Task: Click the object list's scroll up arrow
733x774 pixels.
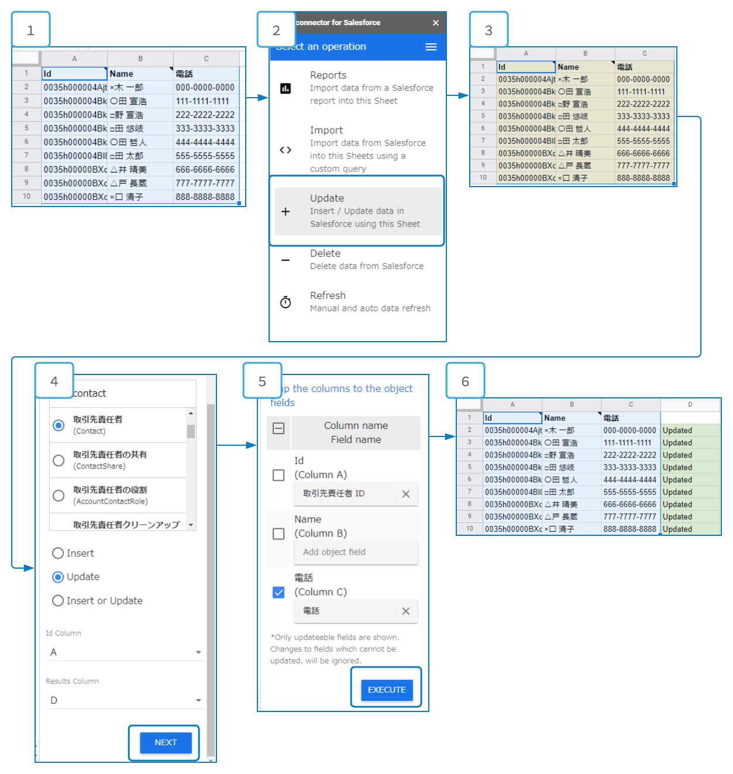Action: coord(191,414)
